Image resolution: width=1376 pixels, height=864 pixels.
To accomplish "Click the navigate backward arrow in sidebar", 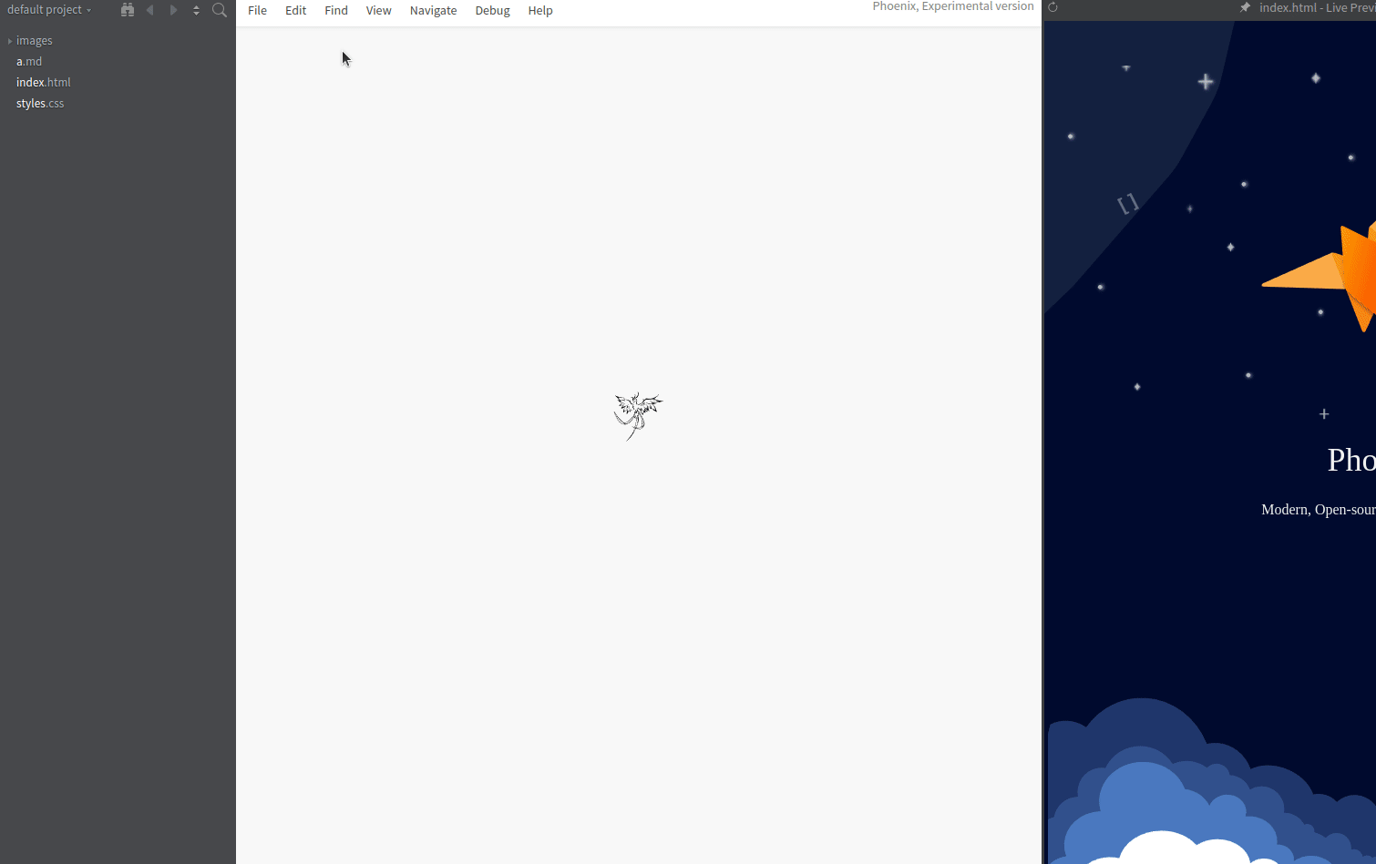I will coord(150,10).
